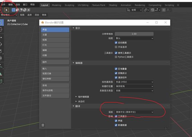Image resolution: width=192 pixels, height=137 pixels.
Task: Toggle the magnet snapping icon
Action: [x=152, y=10]
